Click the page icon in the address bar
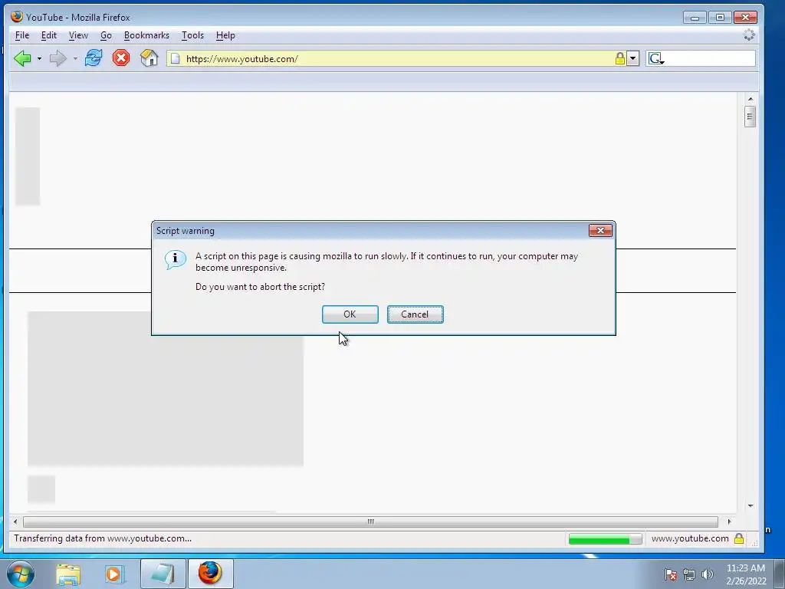Image resolution: width=785 pixels, height=589 pixels. pyautogui.click(x=175, y=58)
